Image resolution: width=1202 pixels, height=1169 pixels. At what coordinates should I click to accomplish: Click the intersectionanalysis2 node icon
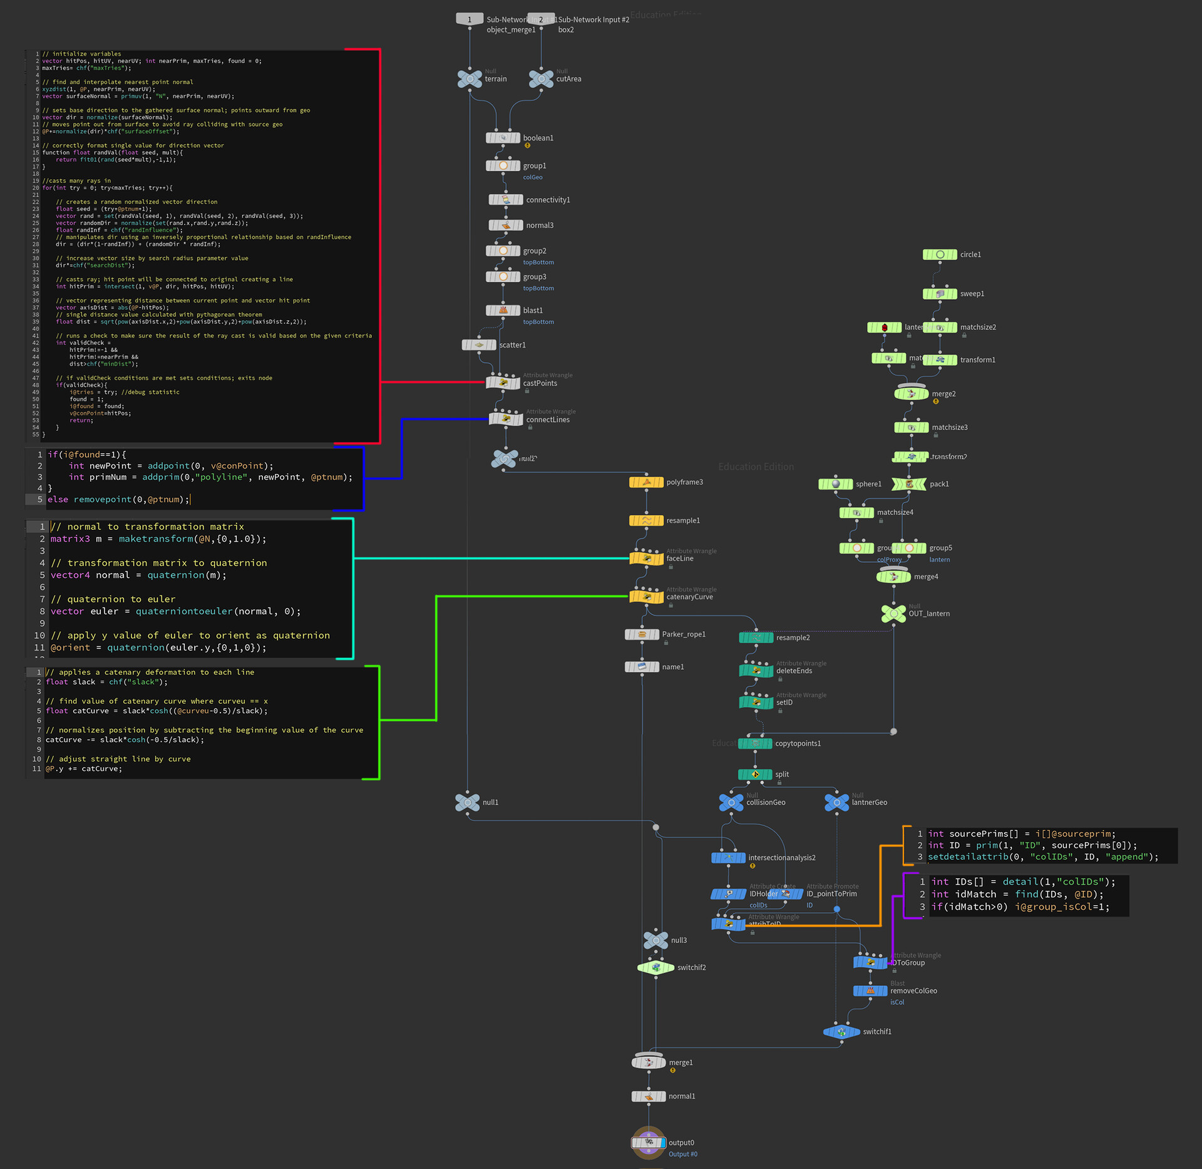pos(728,857)
